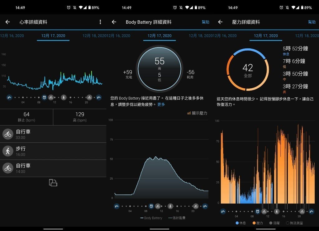Tap the 5時 52分鐘 rest duration

point(295,48)
